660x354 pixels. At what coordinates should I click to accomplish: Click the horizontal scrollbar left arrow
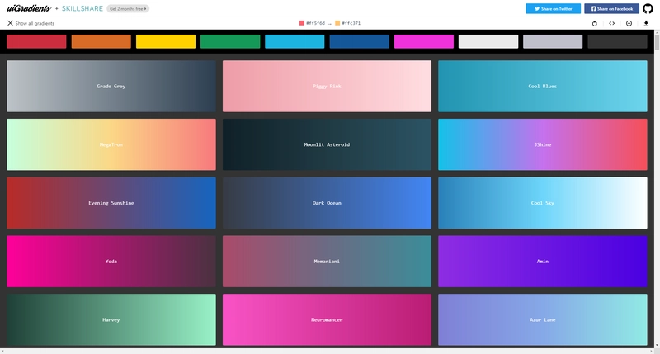2,351
